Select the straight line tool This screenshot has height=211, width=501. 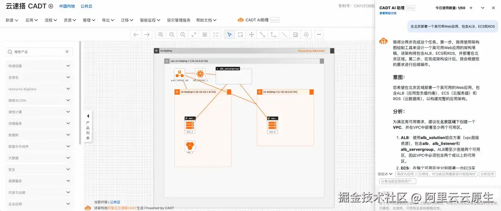(x=284, y=34)
